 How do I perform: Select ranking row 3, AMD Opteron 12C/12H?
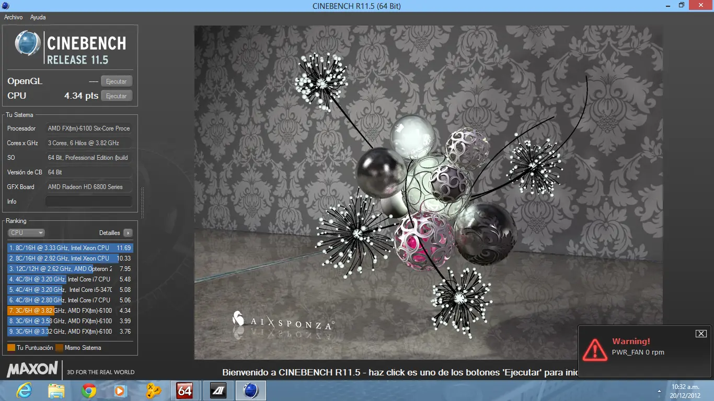click(70, 269)
